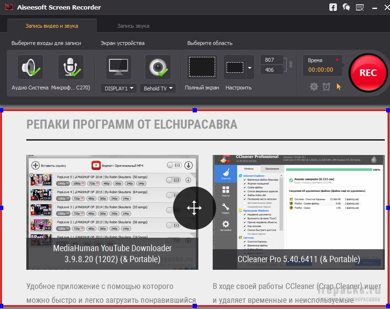Start recording with the REC button
390x309 pixels.
coord(368,73)
